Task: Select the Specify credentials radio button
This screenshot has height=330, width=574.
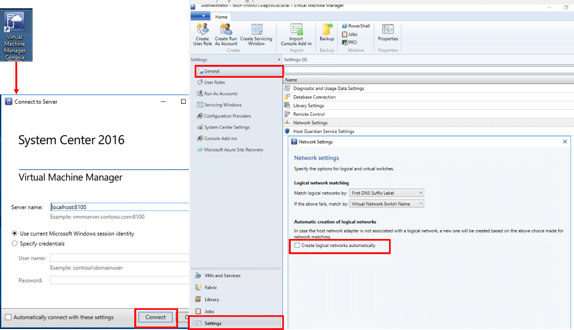Action: click(15, 243)
